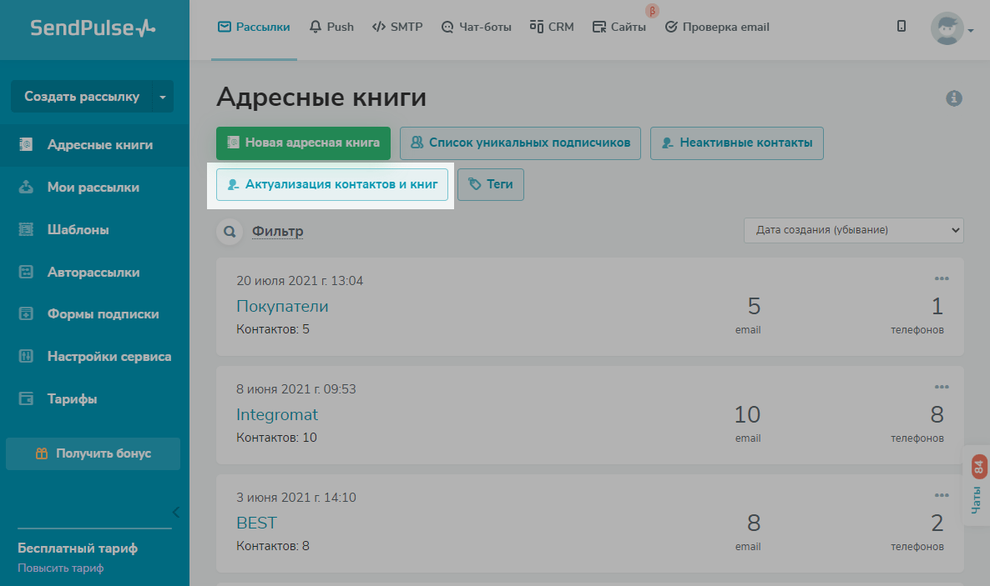Open the CRM tab

(x=552, y=27)
